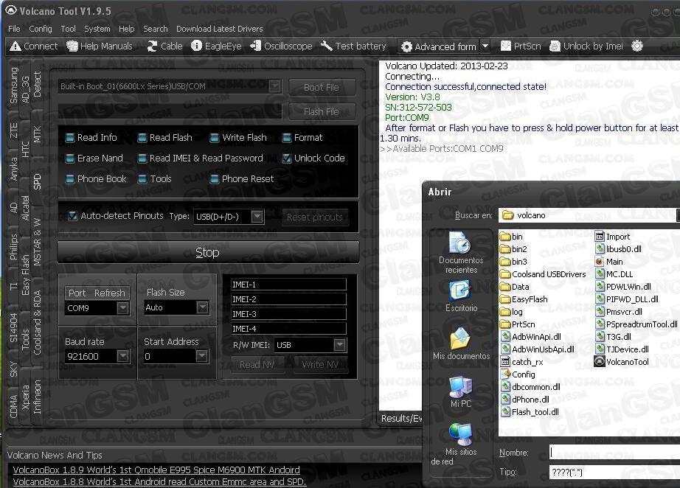This screenshot has height=488, width=680.
Task: Click the Tipo file type field
Action: [x=614, y=472]
